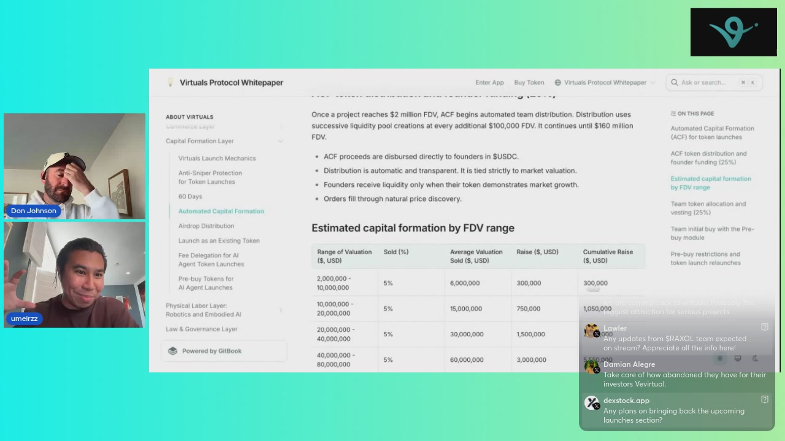Select Automated Capital Formation in sidebar
The height and width of the screenshot is (441, 785).
(x=221, y=211)
